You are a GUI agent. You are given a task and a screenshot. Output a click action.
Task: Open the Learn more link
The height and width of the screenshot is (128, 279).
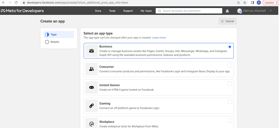(159, 38)
